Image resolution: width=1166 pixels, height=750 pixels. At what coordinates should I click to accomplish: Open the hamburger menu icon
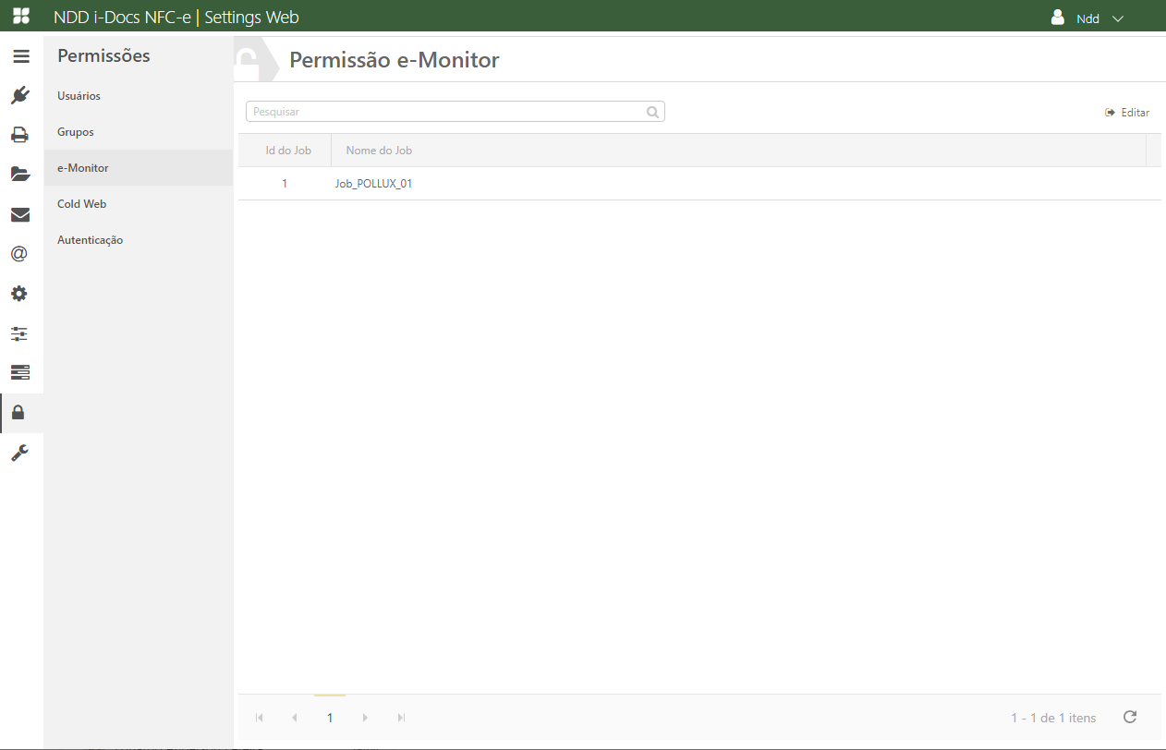tap(20, 56)
